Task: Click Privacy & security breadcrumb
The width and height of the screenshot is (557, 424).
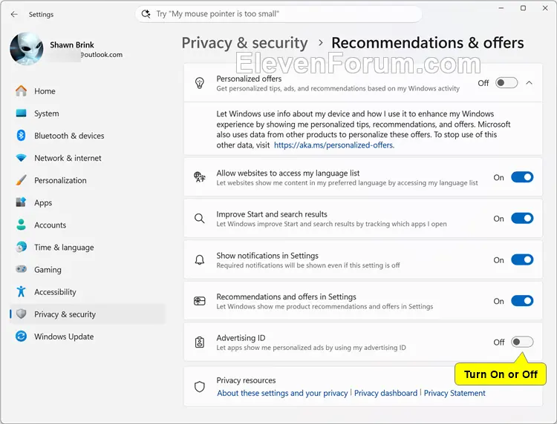Action: 245,43
